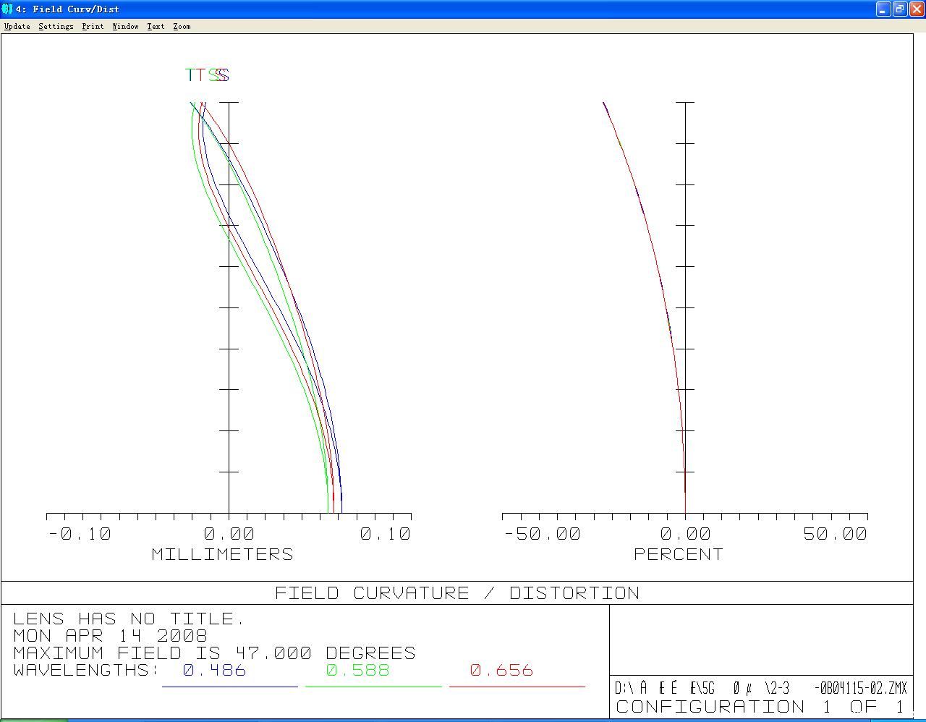Click the 50.00 percent axis value
The width and height of the screenshot is (926, 722).
pyautogui.click(x=835, y=534)
